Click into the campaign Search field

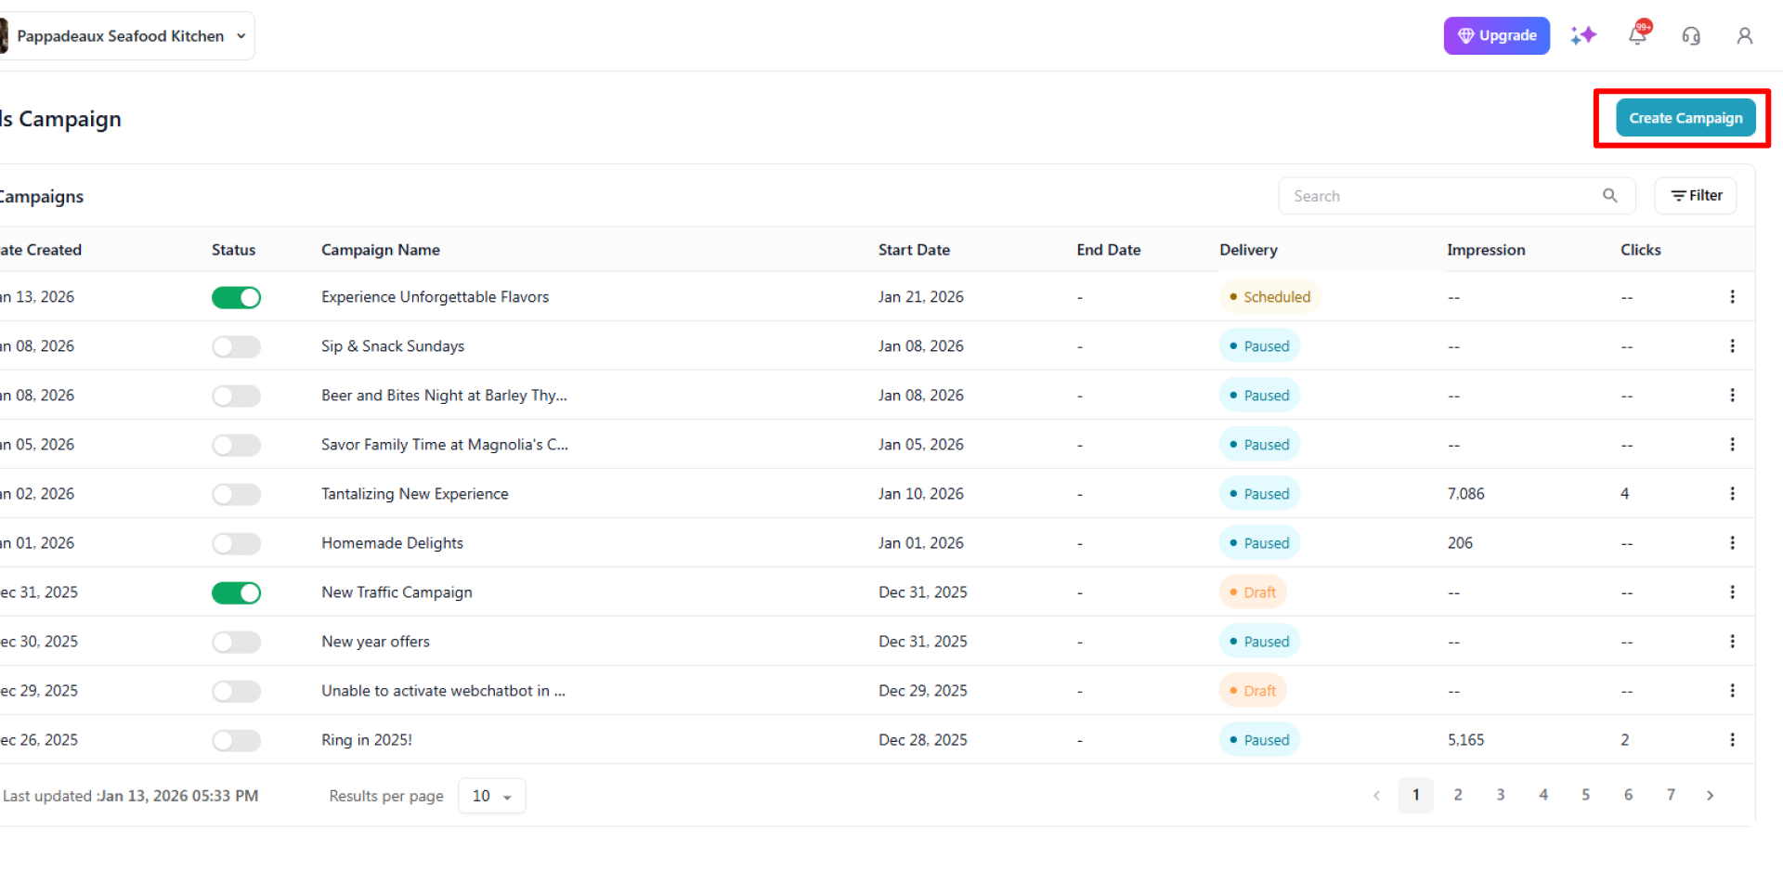click(x=1439, y=196)
